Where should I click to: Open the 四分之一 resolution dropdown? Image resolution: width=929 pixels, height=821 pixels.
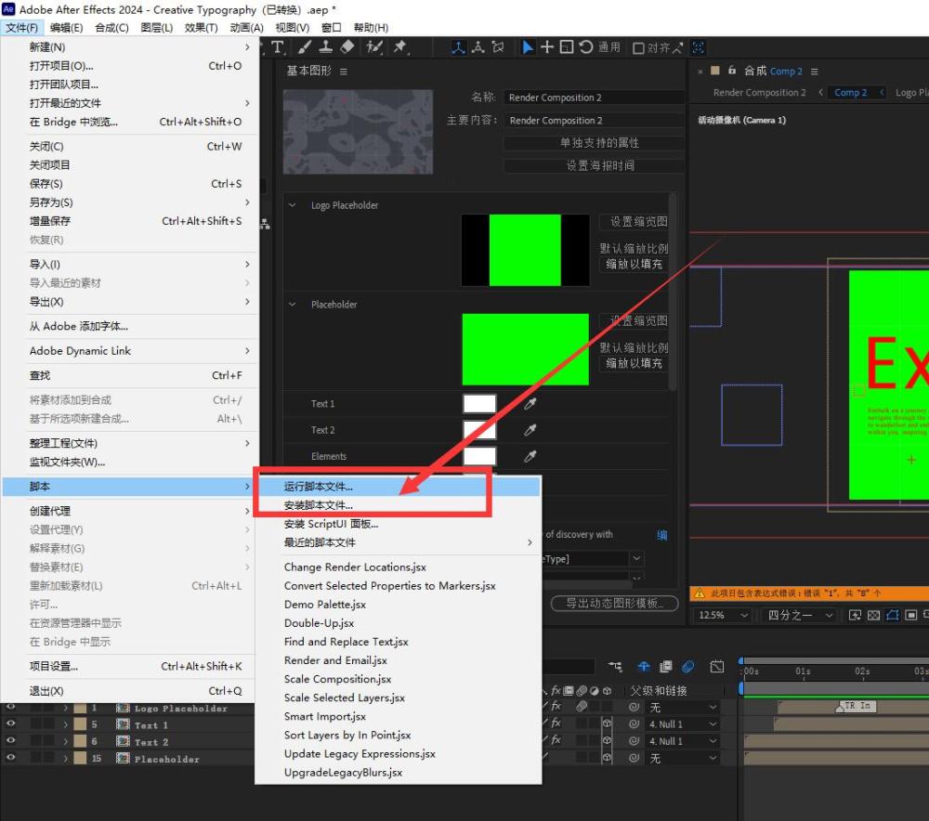click(800, 616)
